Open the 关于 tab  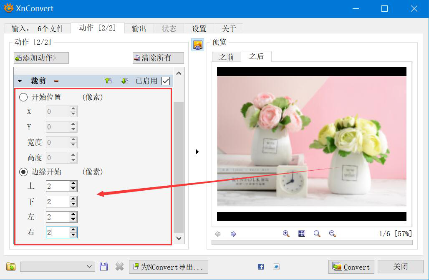point(229,28)
